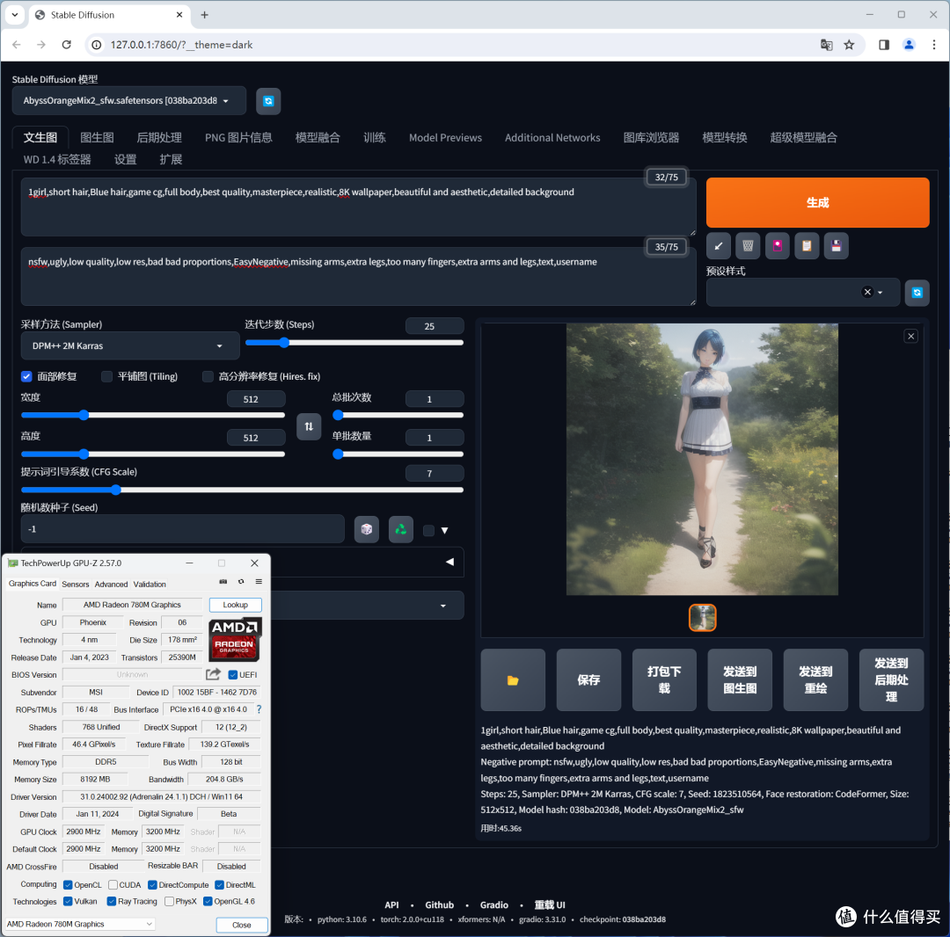Image resolution: width=950 pixels, height=937 pixels.
Task: Click the 保存 save button
Action: pyautogui.click(x=588, y=679)
